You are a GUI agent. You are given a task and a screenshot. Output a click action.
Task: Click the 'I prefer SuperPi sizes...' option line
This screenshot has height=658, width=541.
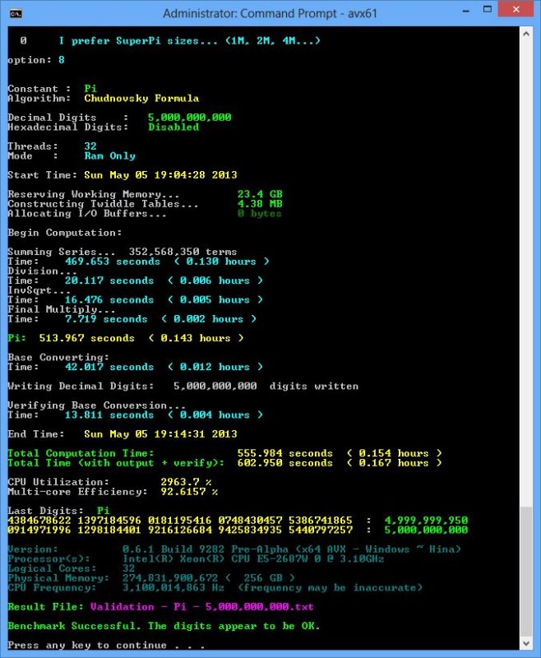coord(190,41)
